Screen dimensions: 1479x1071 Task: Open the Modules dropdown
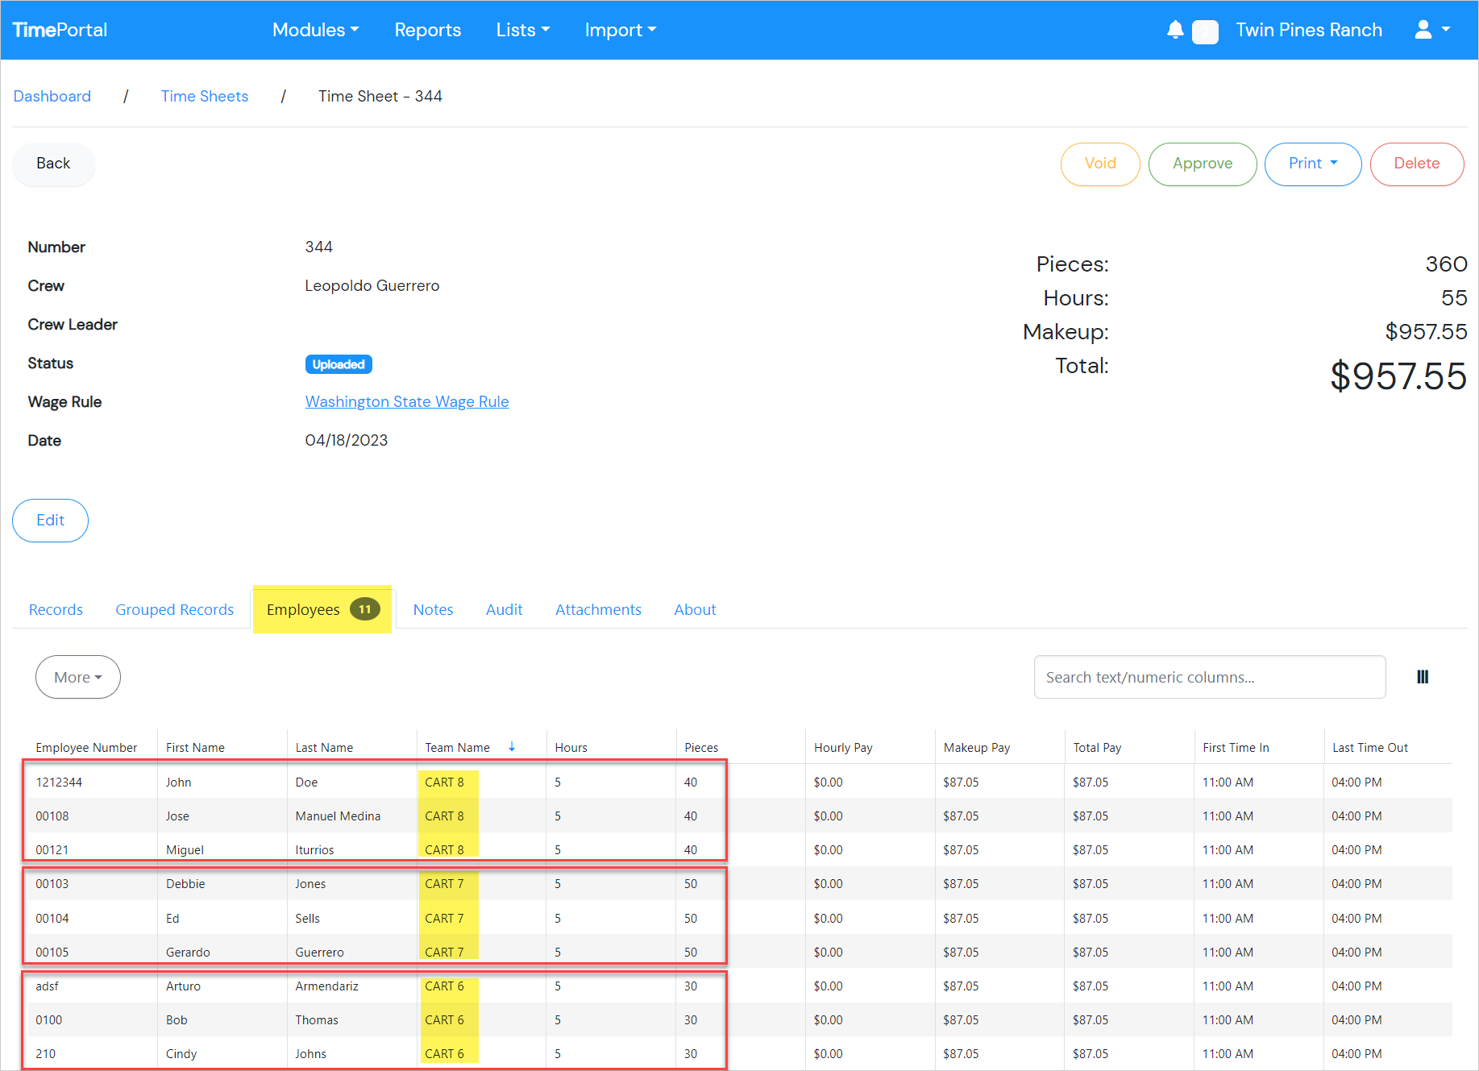(315, 30)
